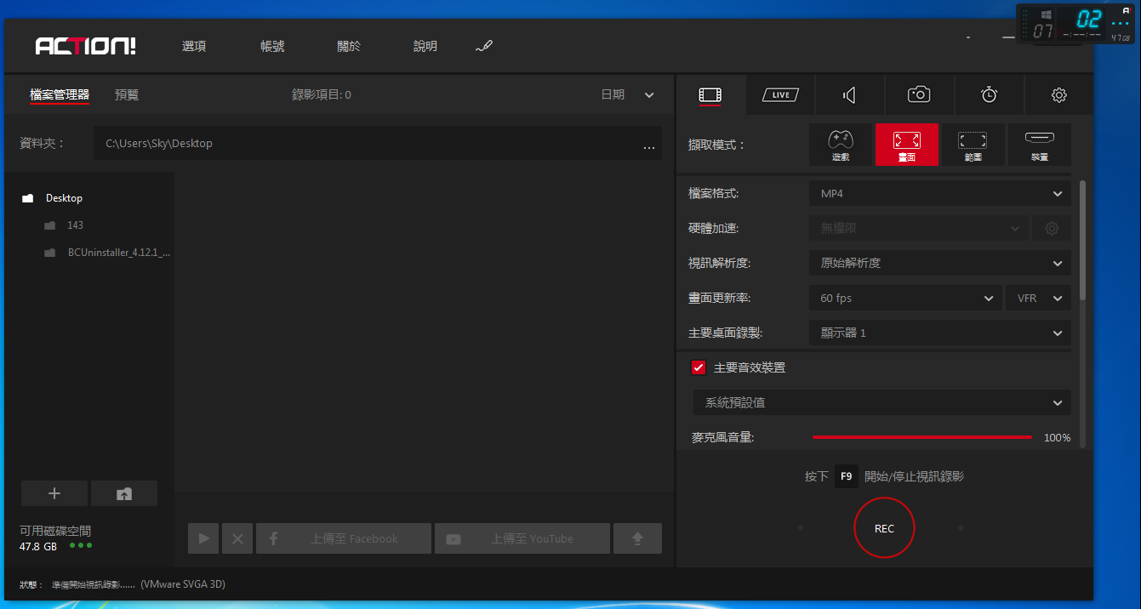The image size is (1141, 609).
Task: Open the settings tab (gear icon)
Action: (x=1058, y=95)
